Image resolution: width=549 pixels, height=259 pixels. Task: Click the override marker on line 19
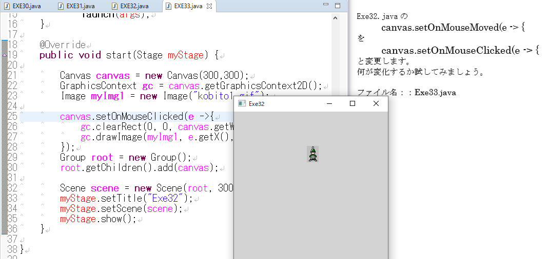click(x=4, y=55)
